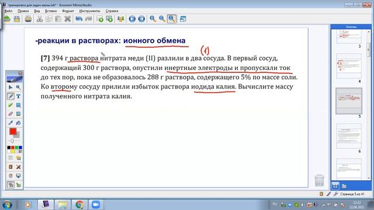
Task: Select the fill bucket tool
Action: [18, 123]
